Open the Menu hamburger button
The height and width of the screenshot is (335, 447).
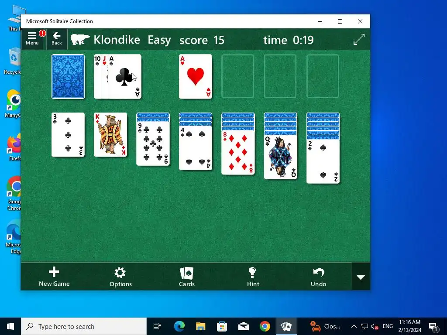[32, 39]
